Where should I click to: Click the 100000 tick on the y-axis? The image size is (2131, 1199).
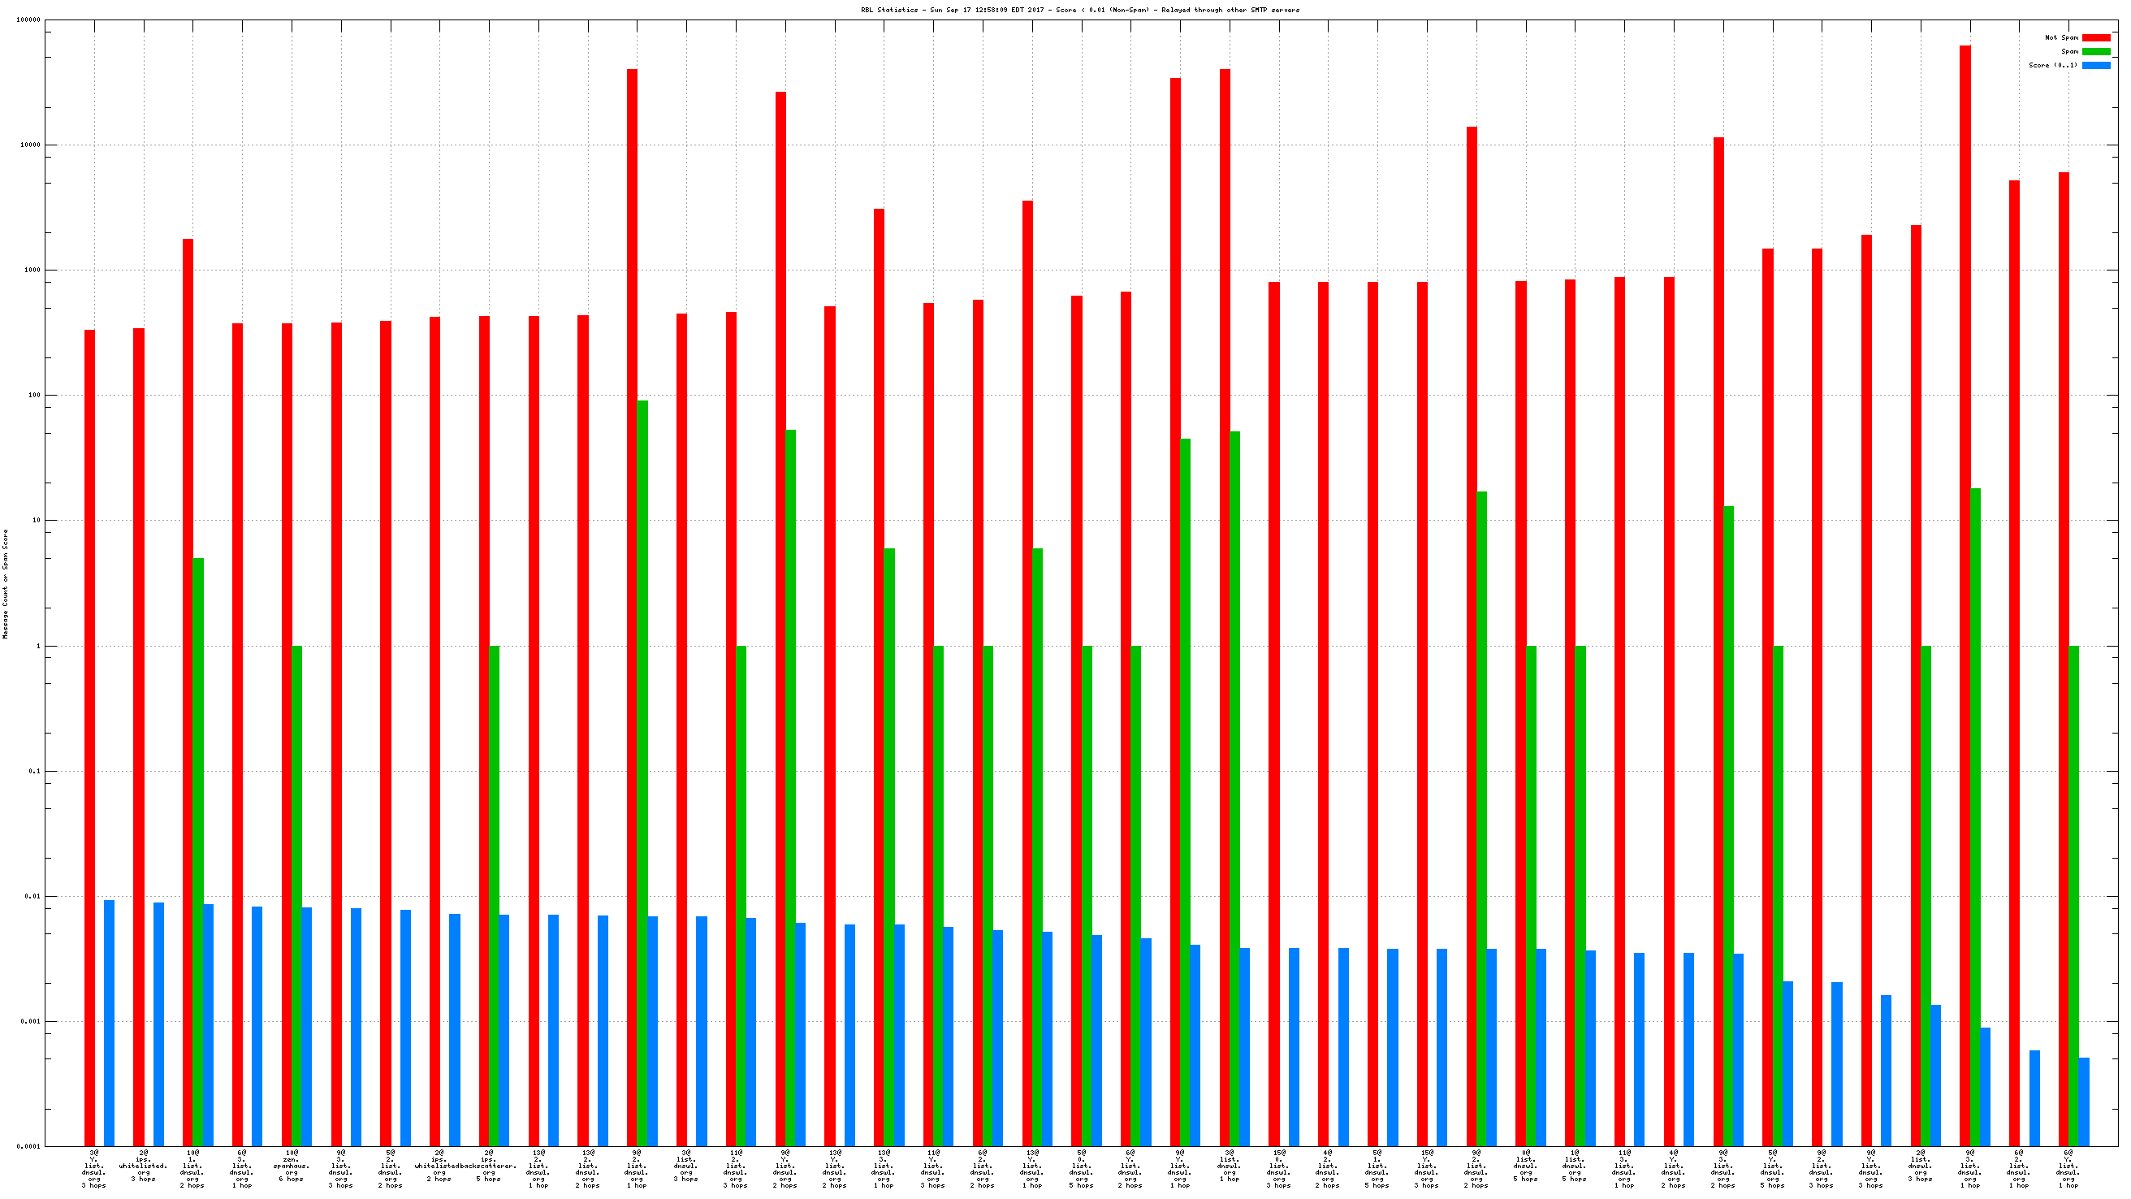[28, 19]
